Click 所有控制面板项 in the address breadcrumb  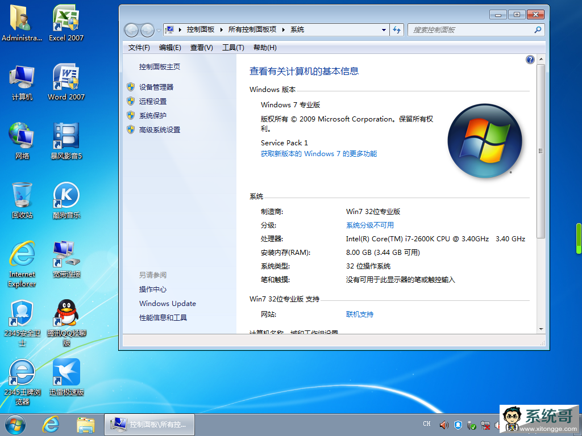252,30
